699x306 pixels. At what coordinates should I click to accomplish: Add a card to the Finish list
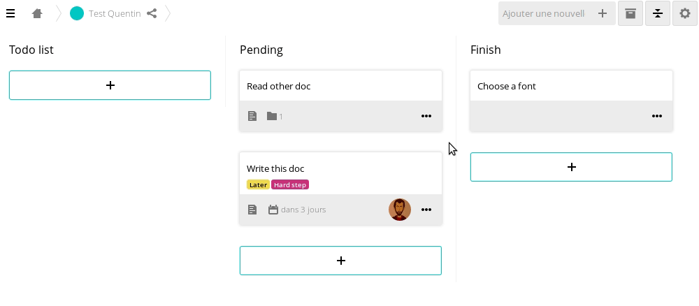[571, 167]
